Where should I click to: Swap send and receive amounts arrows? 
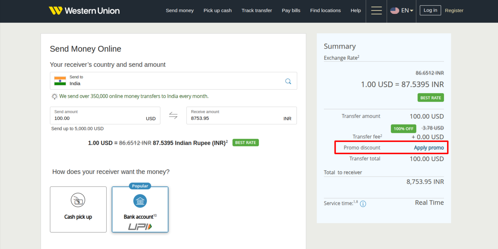coord(173,115)
